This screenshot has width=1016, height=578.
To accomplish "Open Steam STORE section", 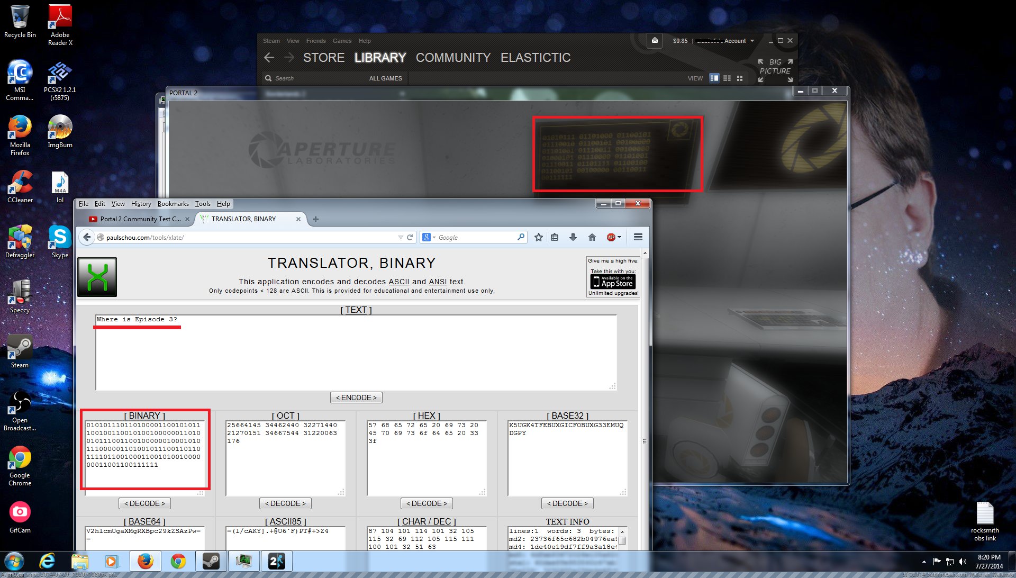I will coord(324,58).
